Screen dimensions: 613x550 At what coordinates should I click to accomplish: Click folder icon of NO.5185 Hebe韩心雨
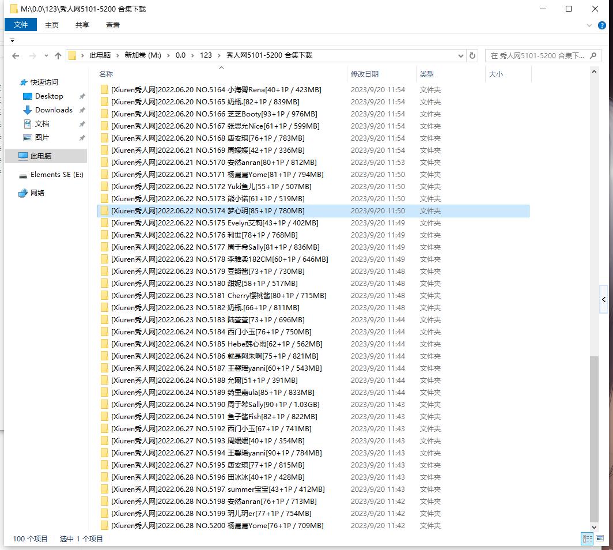click(104, 344)
